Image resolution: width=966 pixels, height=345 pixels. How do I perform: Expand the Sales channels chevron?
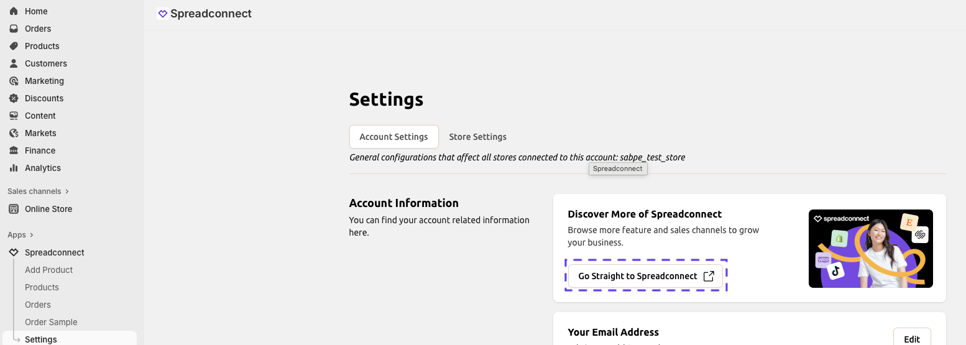pyautogui.click(x=67, y=191)
